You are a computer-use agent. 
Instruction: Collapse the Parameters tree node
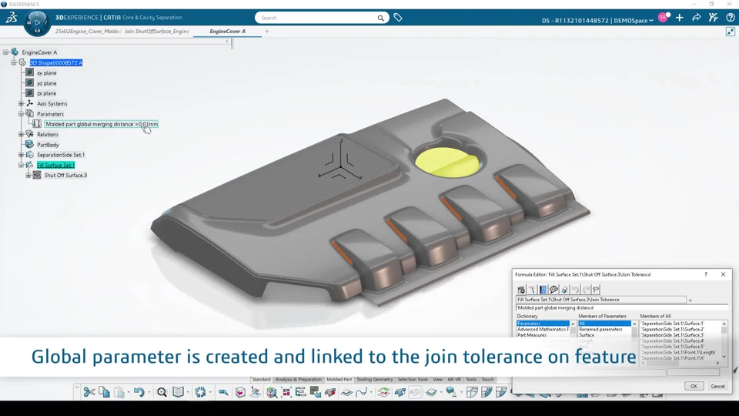coord(21,114)
